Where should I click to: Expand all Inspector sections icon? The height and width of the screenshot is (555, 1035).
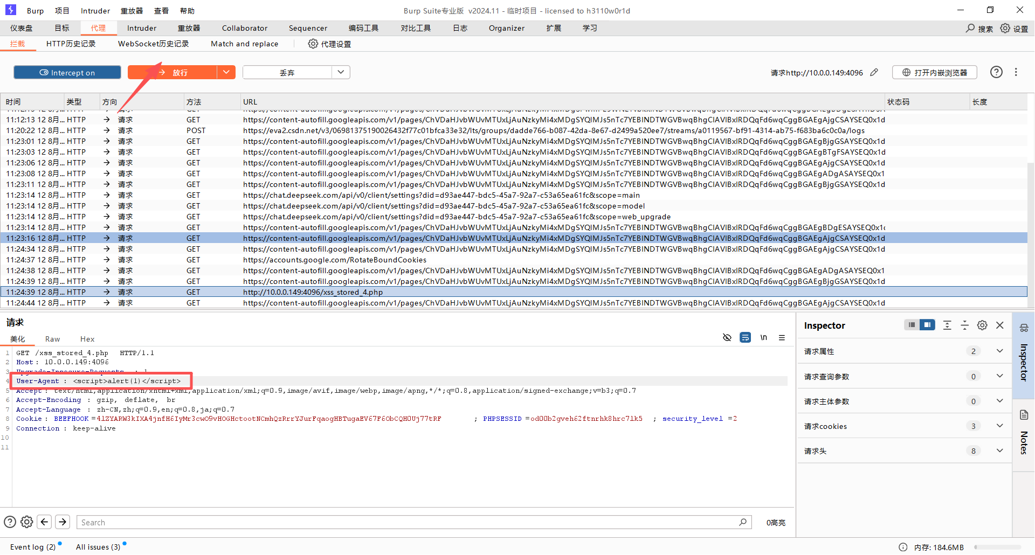coord(947,325)
